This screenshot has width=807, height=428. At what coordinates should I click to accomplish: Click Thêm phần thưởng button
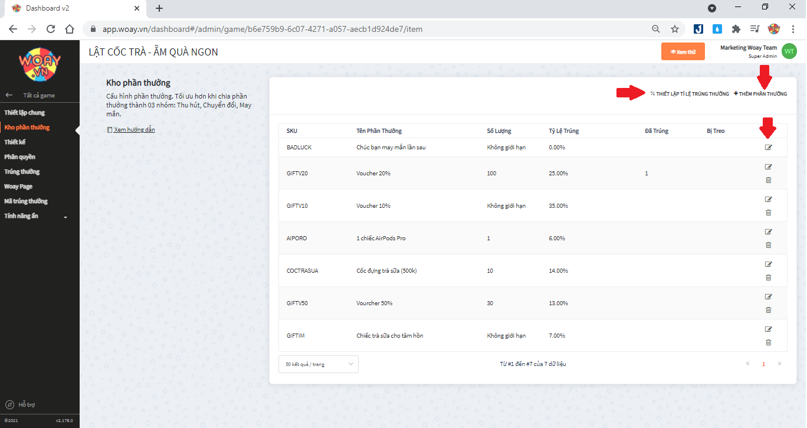pos(760,94)
